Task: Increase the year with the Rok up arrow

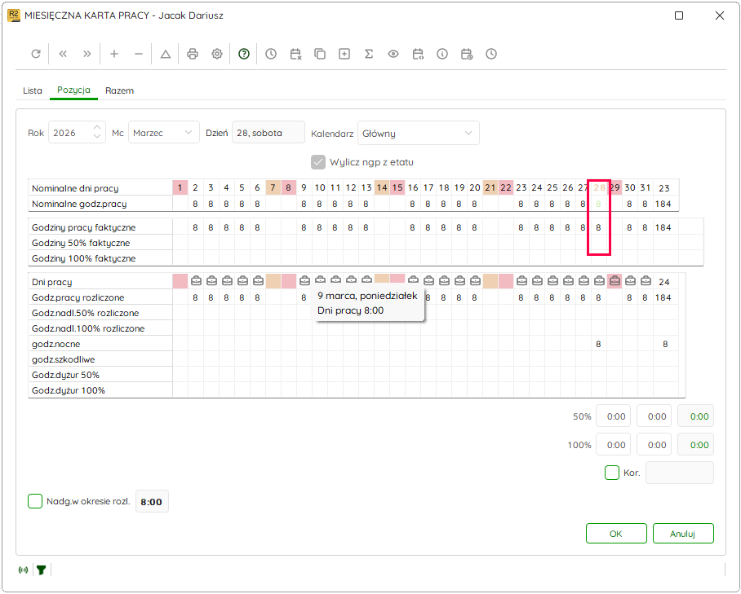Action: pyautogui.click(x=97, y=127)
